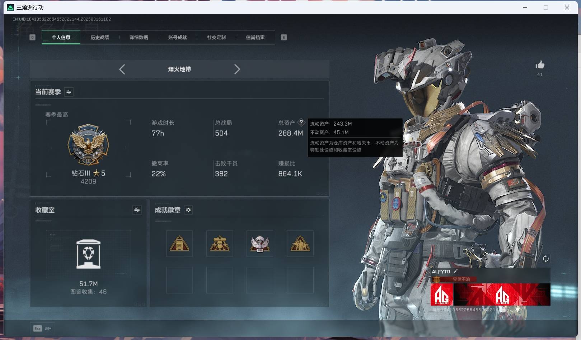Click the Esc 返回 back button
Screen dimensions: 581x340
point(43,328)
